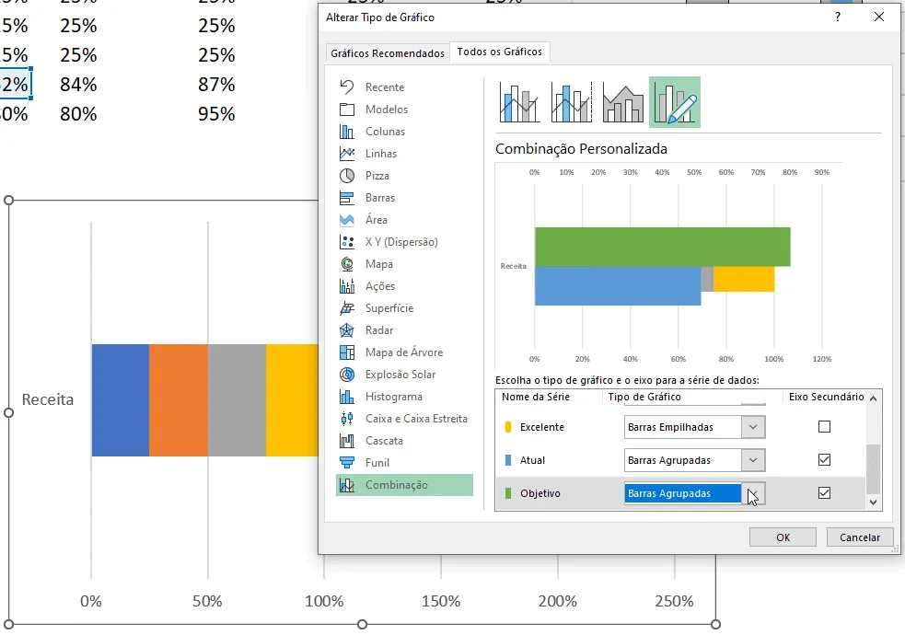Viewport: 905px width, 635px height.
Task: Choose the Stacked Area and Clustered Column combo icon
Action: (622, 102)
